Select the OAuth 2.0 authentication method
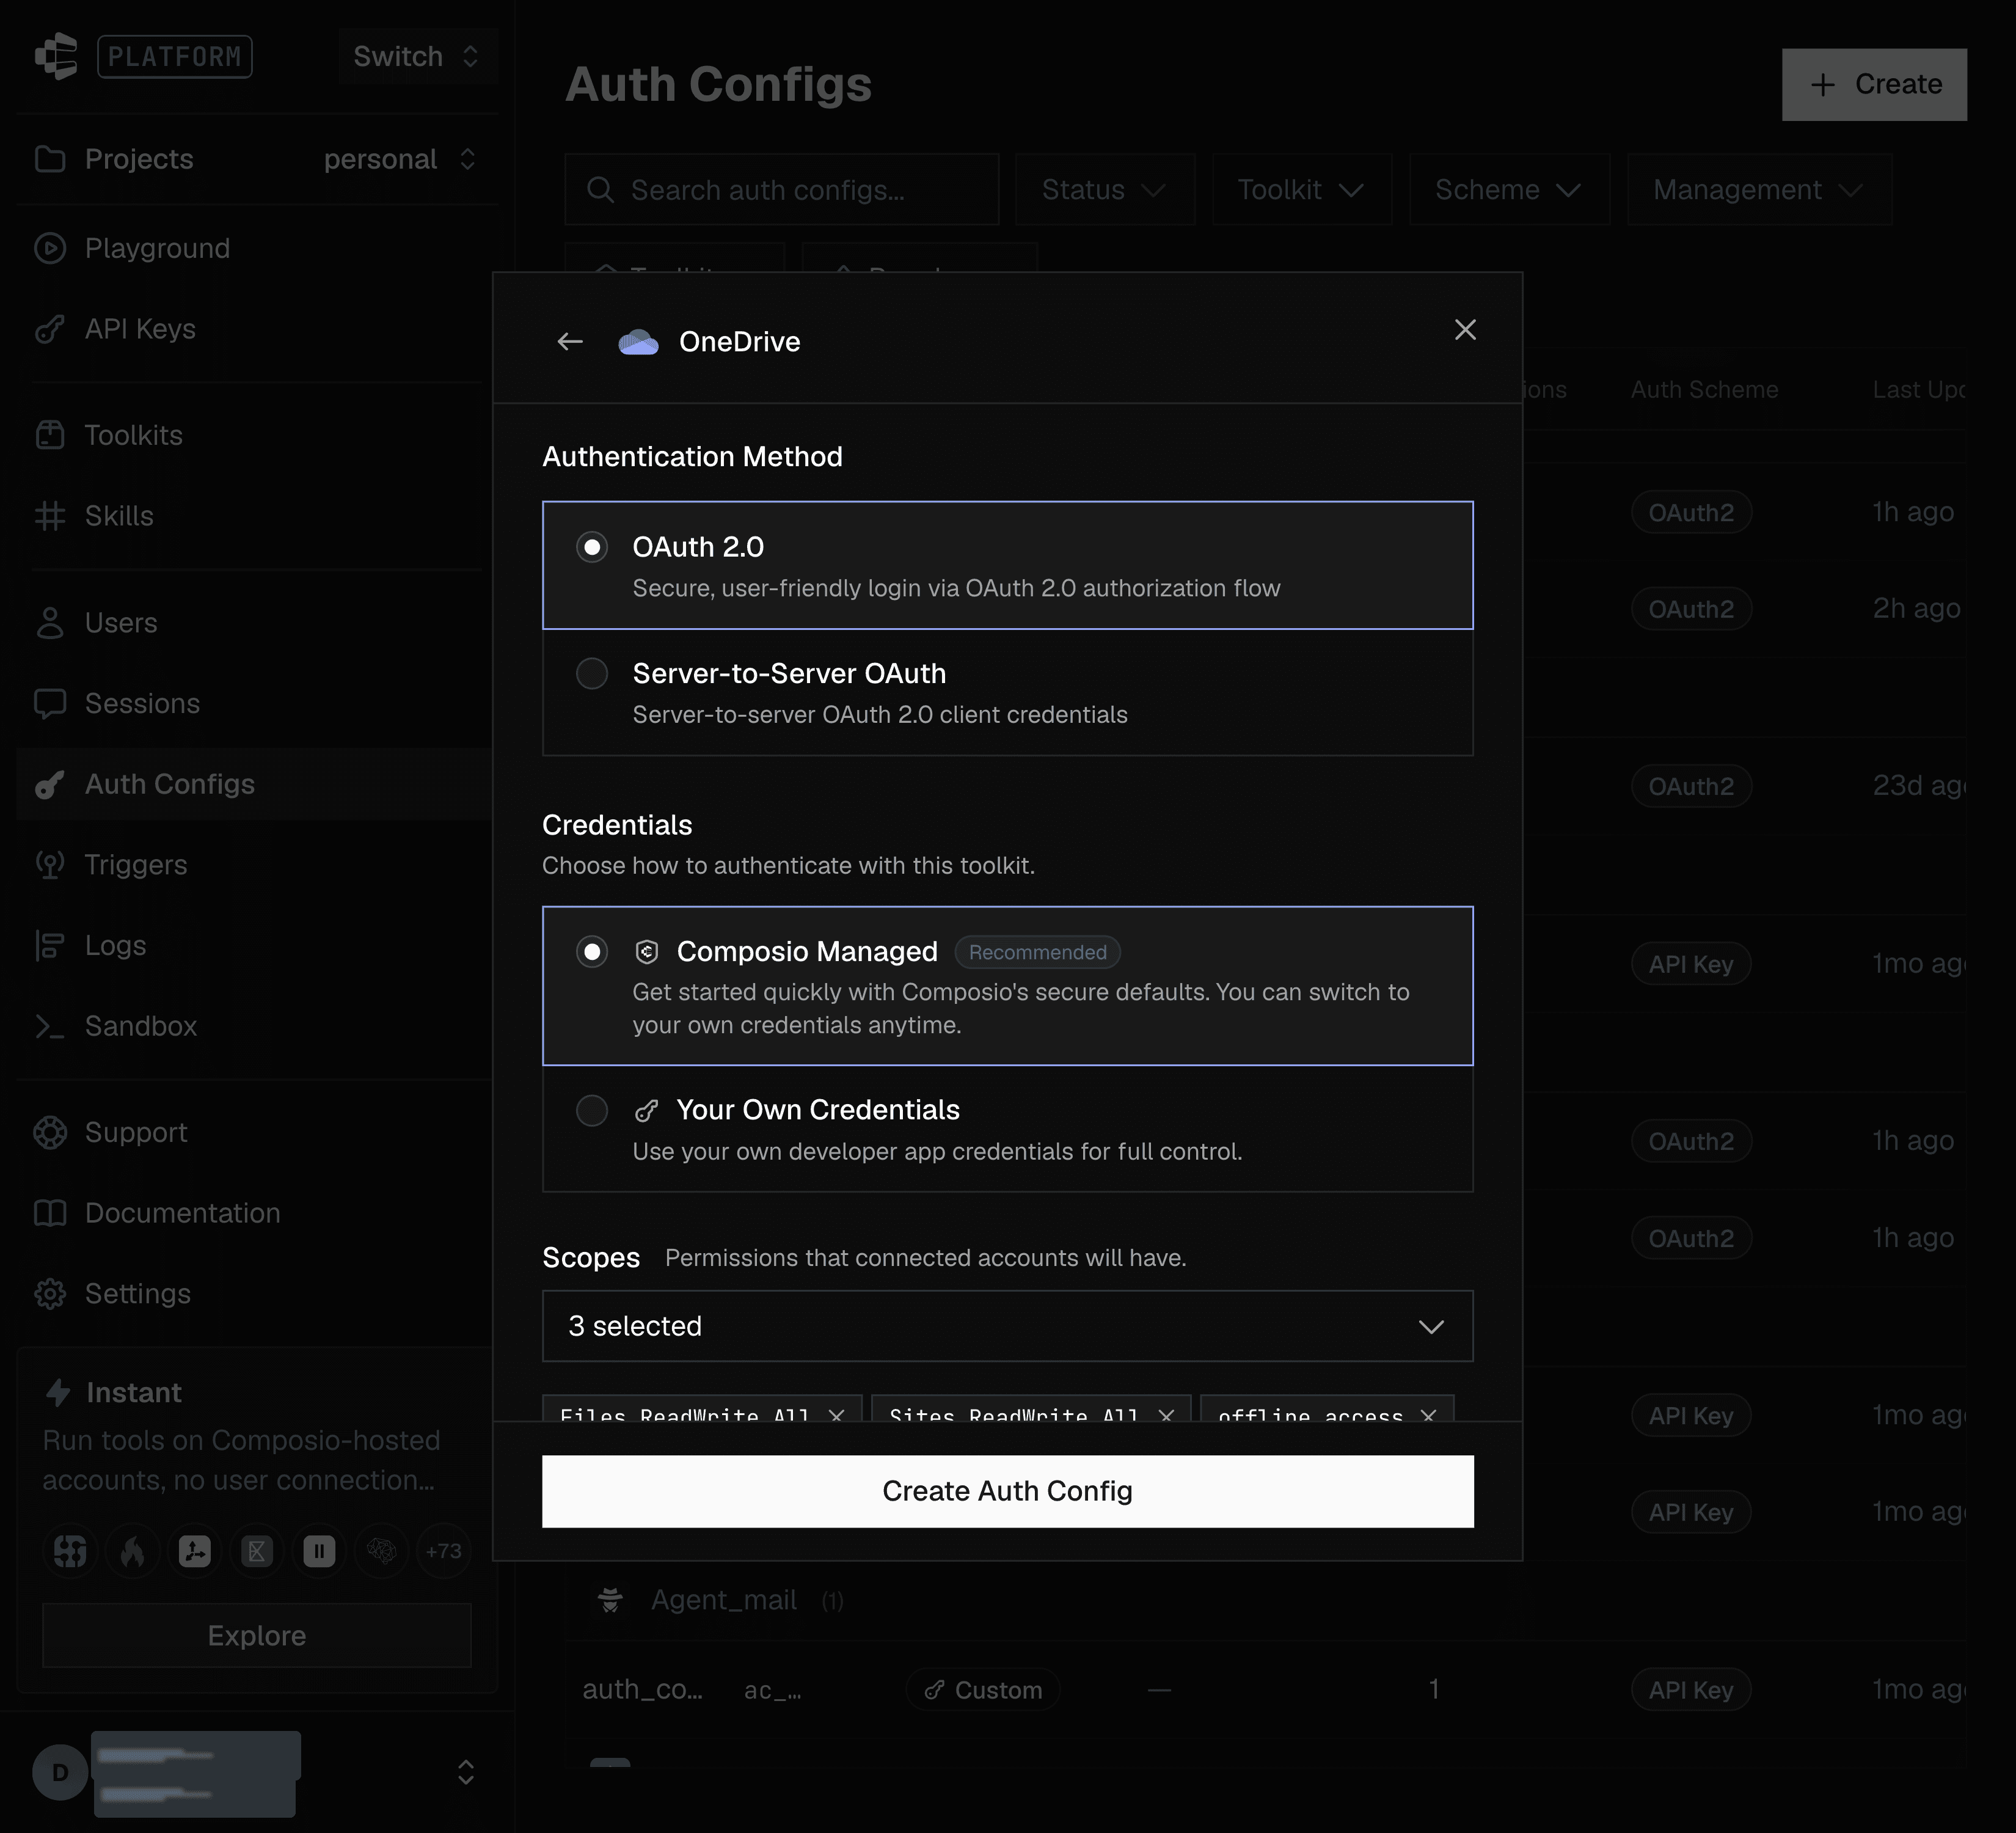 1007,565
